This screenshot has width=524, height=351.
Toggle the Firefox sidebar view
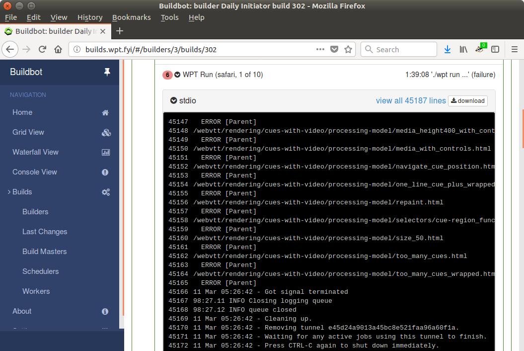(x=495, y=49)
